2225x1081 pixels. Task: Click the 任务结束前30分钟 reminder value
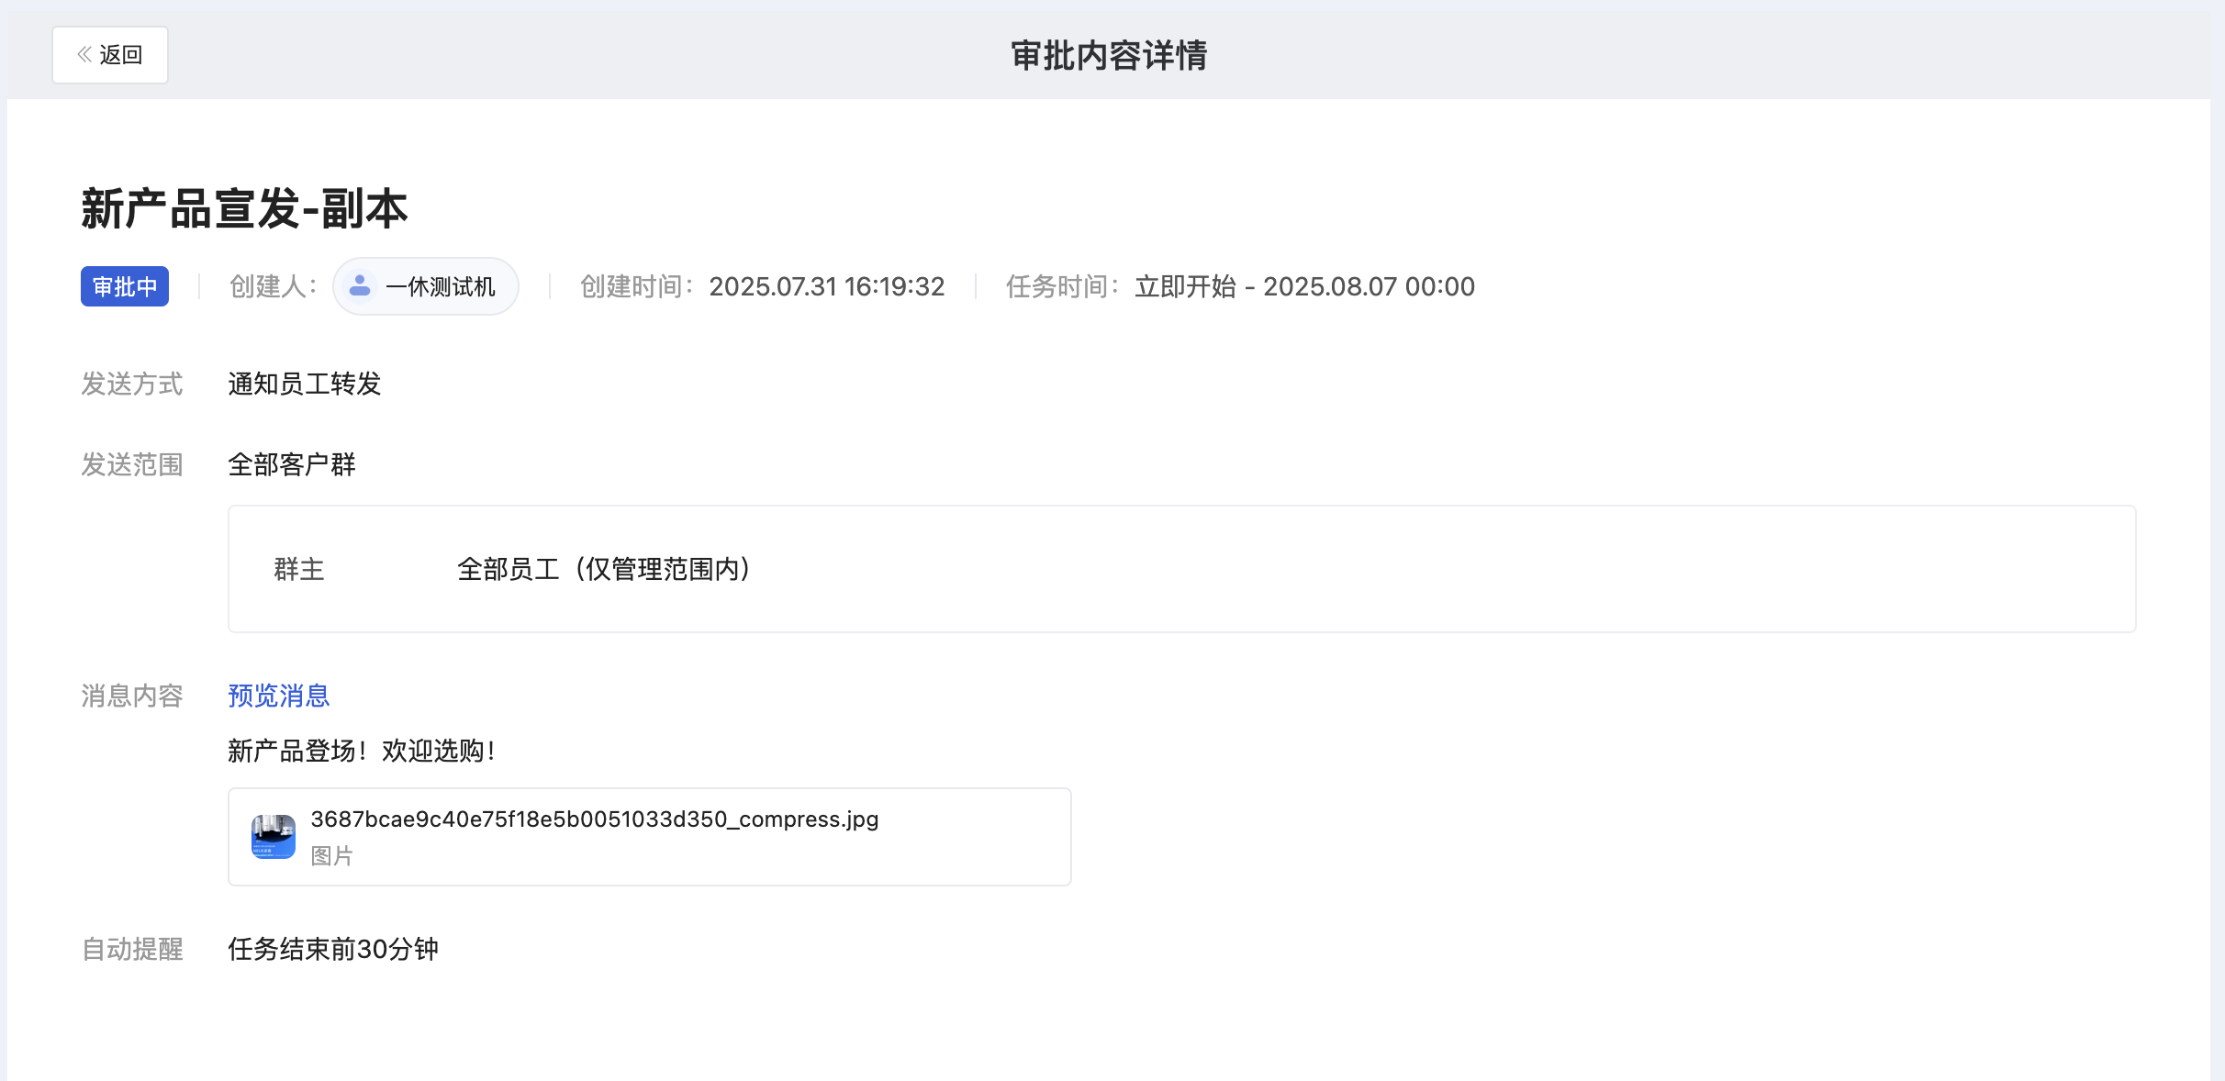point(333,949)
